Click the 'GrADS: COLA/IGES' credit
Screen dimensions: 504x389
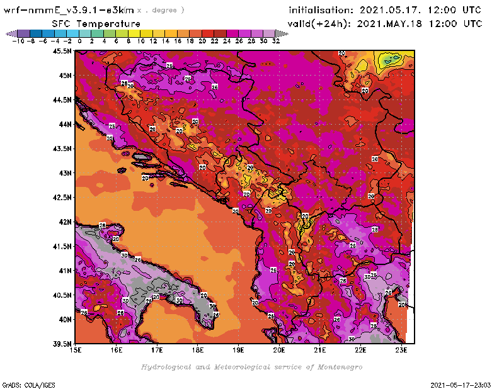28,385
